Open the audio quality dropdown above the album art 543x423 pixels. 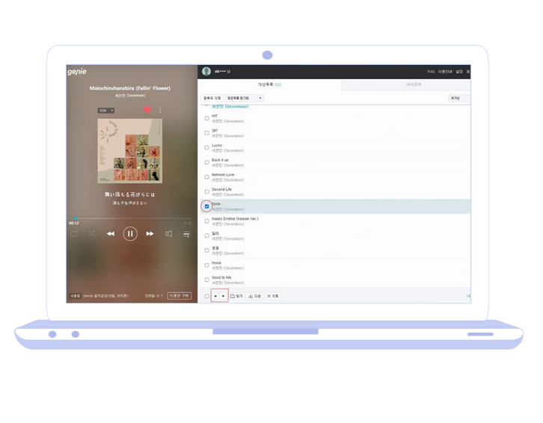[x=105, y=110]
